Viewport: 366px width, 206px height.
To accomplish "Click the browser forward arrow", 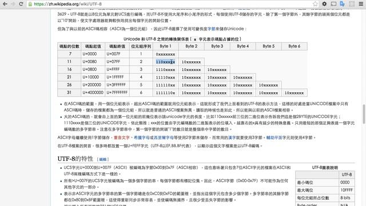I will [13, 4].
